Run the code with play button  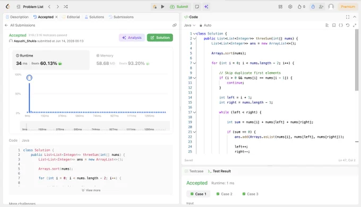pos(162,7)
